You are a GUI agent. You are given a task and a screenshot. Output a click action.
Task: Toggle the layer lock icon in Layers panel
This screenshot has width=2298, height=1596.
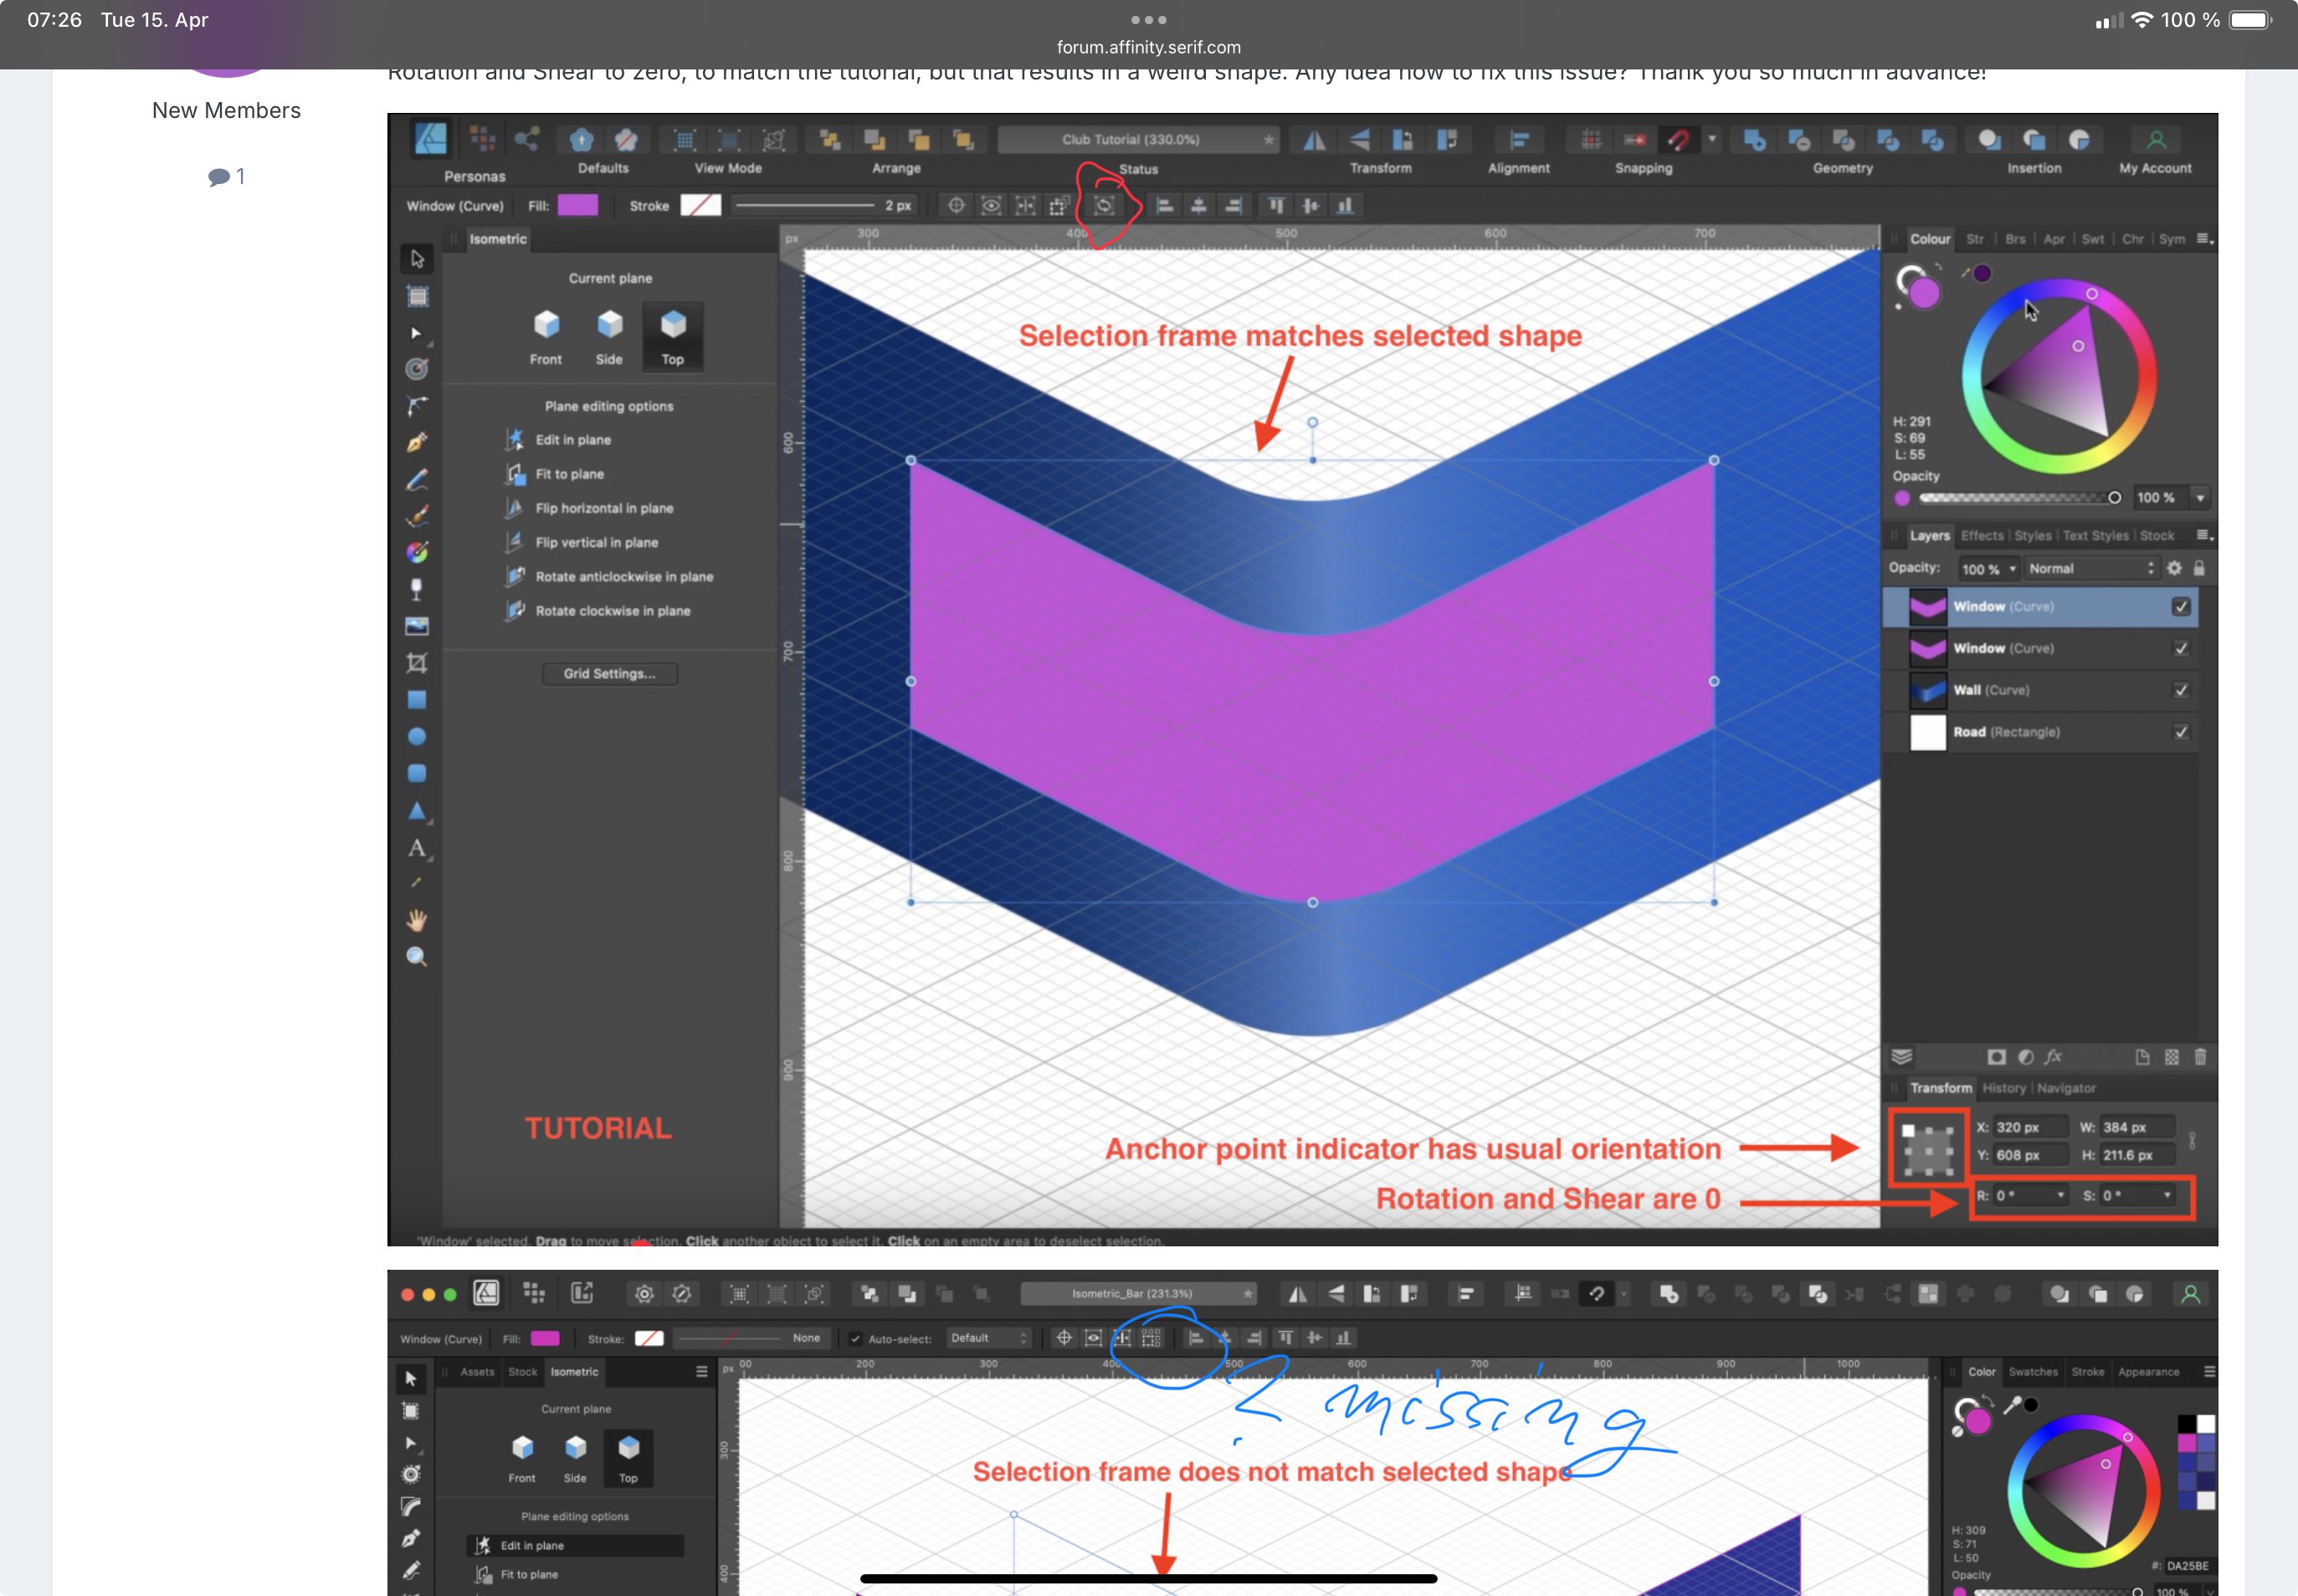[x=2199, y=568]
